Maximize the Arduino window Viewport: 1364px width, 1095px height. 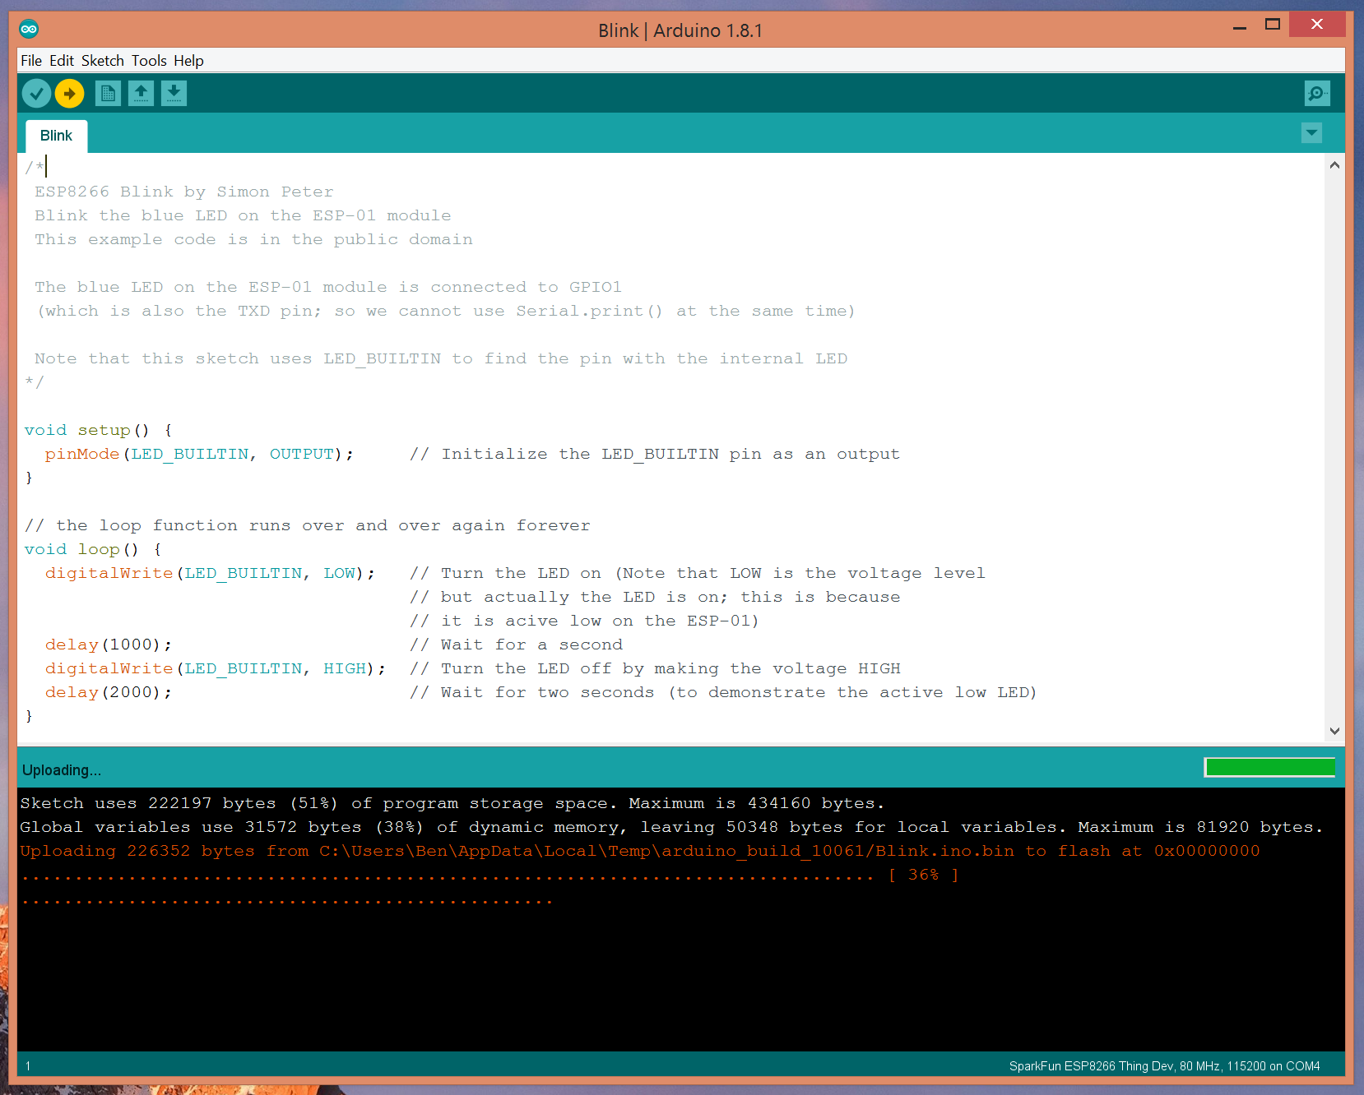pyautogui.click(x=1273, y=25)
